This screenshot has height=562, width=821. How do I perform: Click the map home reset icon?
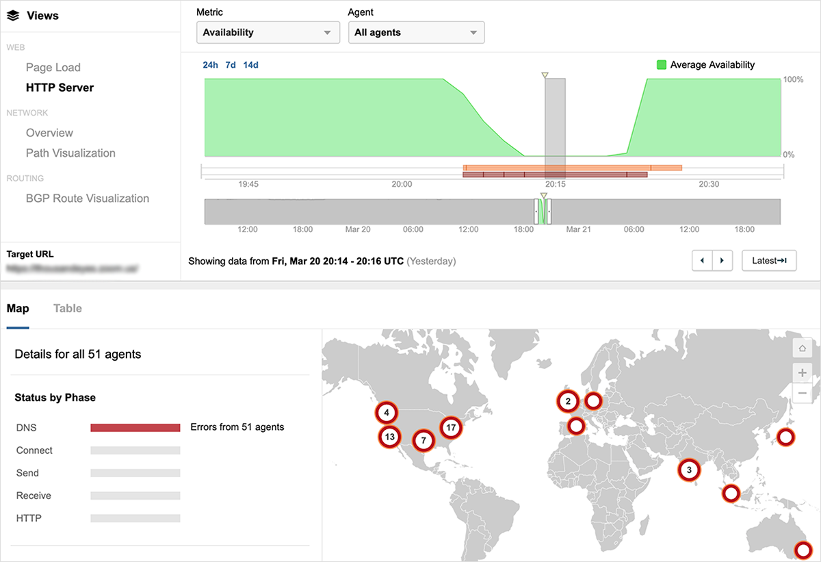[x=801, y=348]
